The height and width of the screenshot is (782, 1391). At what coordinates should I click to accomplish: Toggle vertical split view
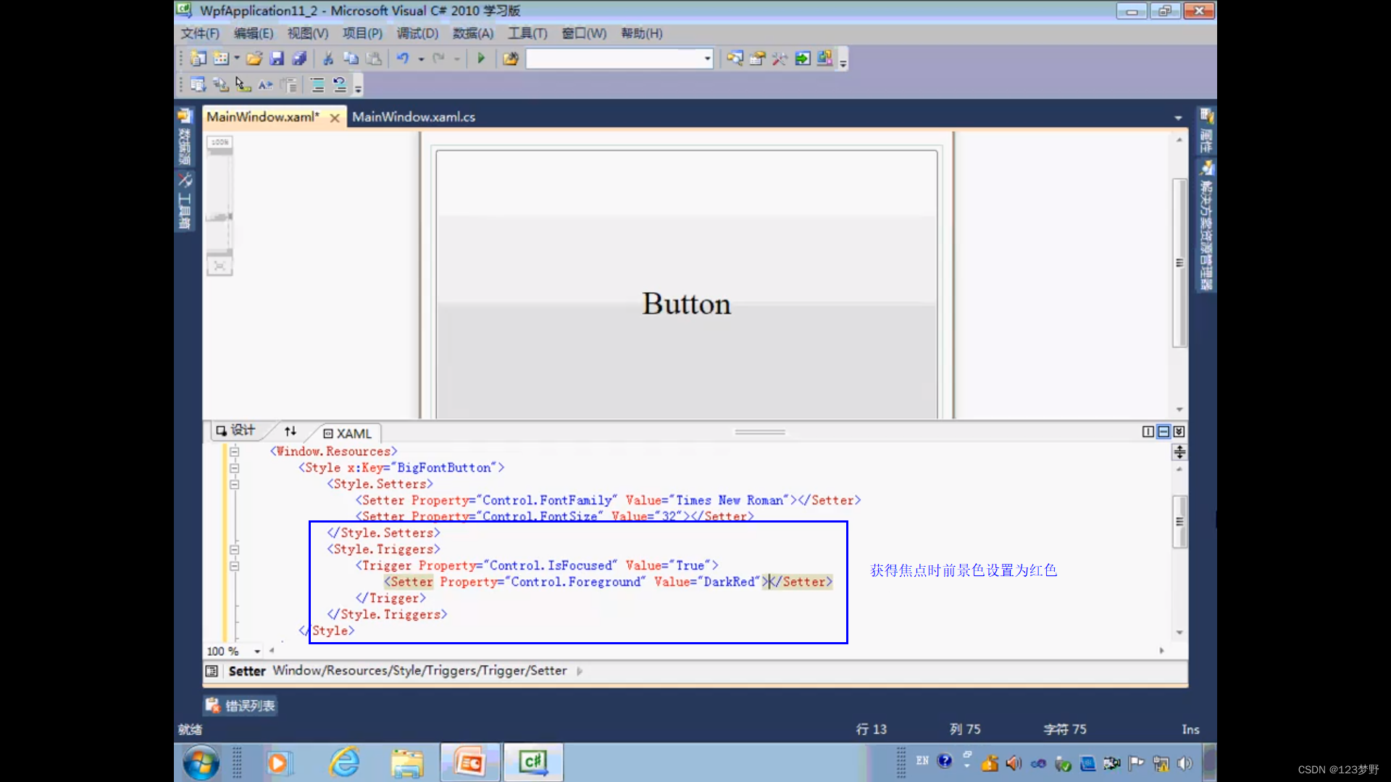1148,431
